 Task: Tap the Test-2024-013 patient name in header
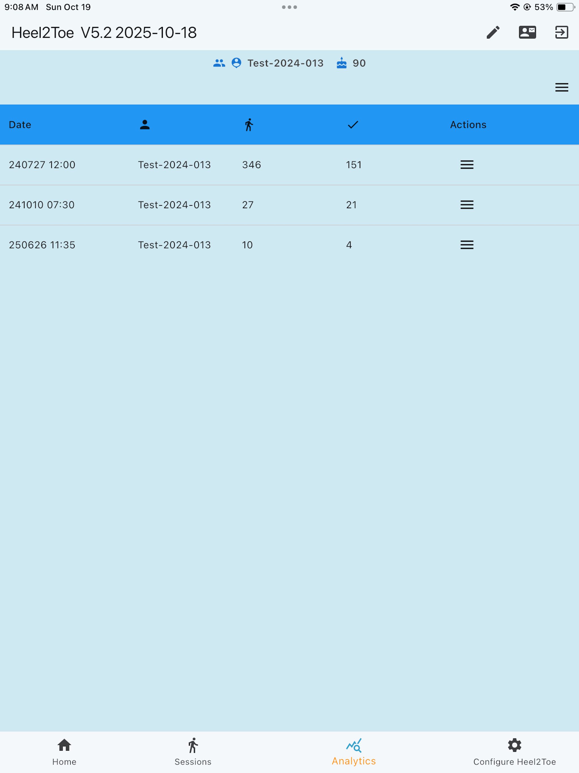point(285,63)
